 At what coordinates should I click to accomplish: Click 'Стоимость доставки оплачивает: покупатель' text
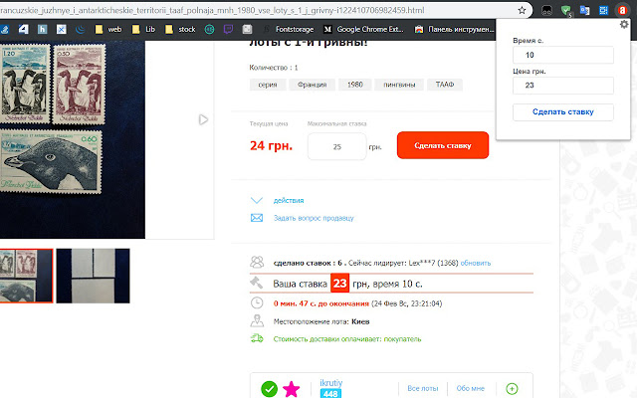pos(347,339)
